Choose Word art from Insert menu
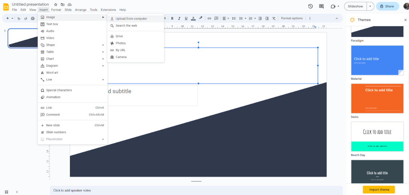Viewport: 409px width, 195px height. click(52, 73)
